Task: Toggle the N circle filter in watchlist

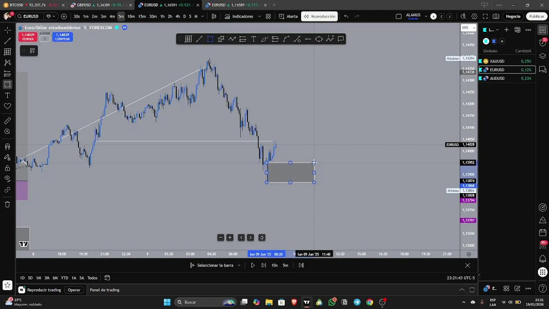Action: (502, 41)
